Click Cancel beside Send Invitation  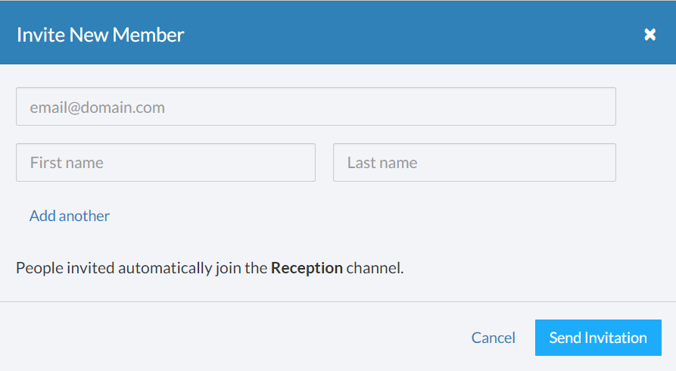(x=493, y=338)
